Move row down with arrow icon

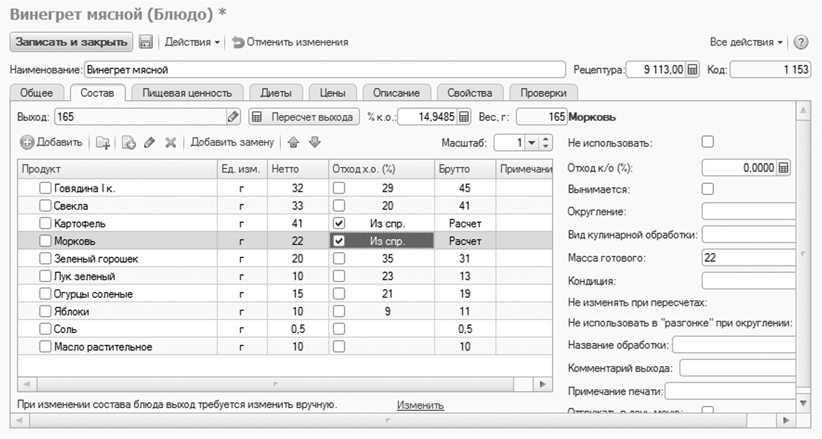pyautogui.click(x=315, y=143)
